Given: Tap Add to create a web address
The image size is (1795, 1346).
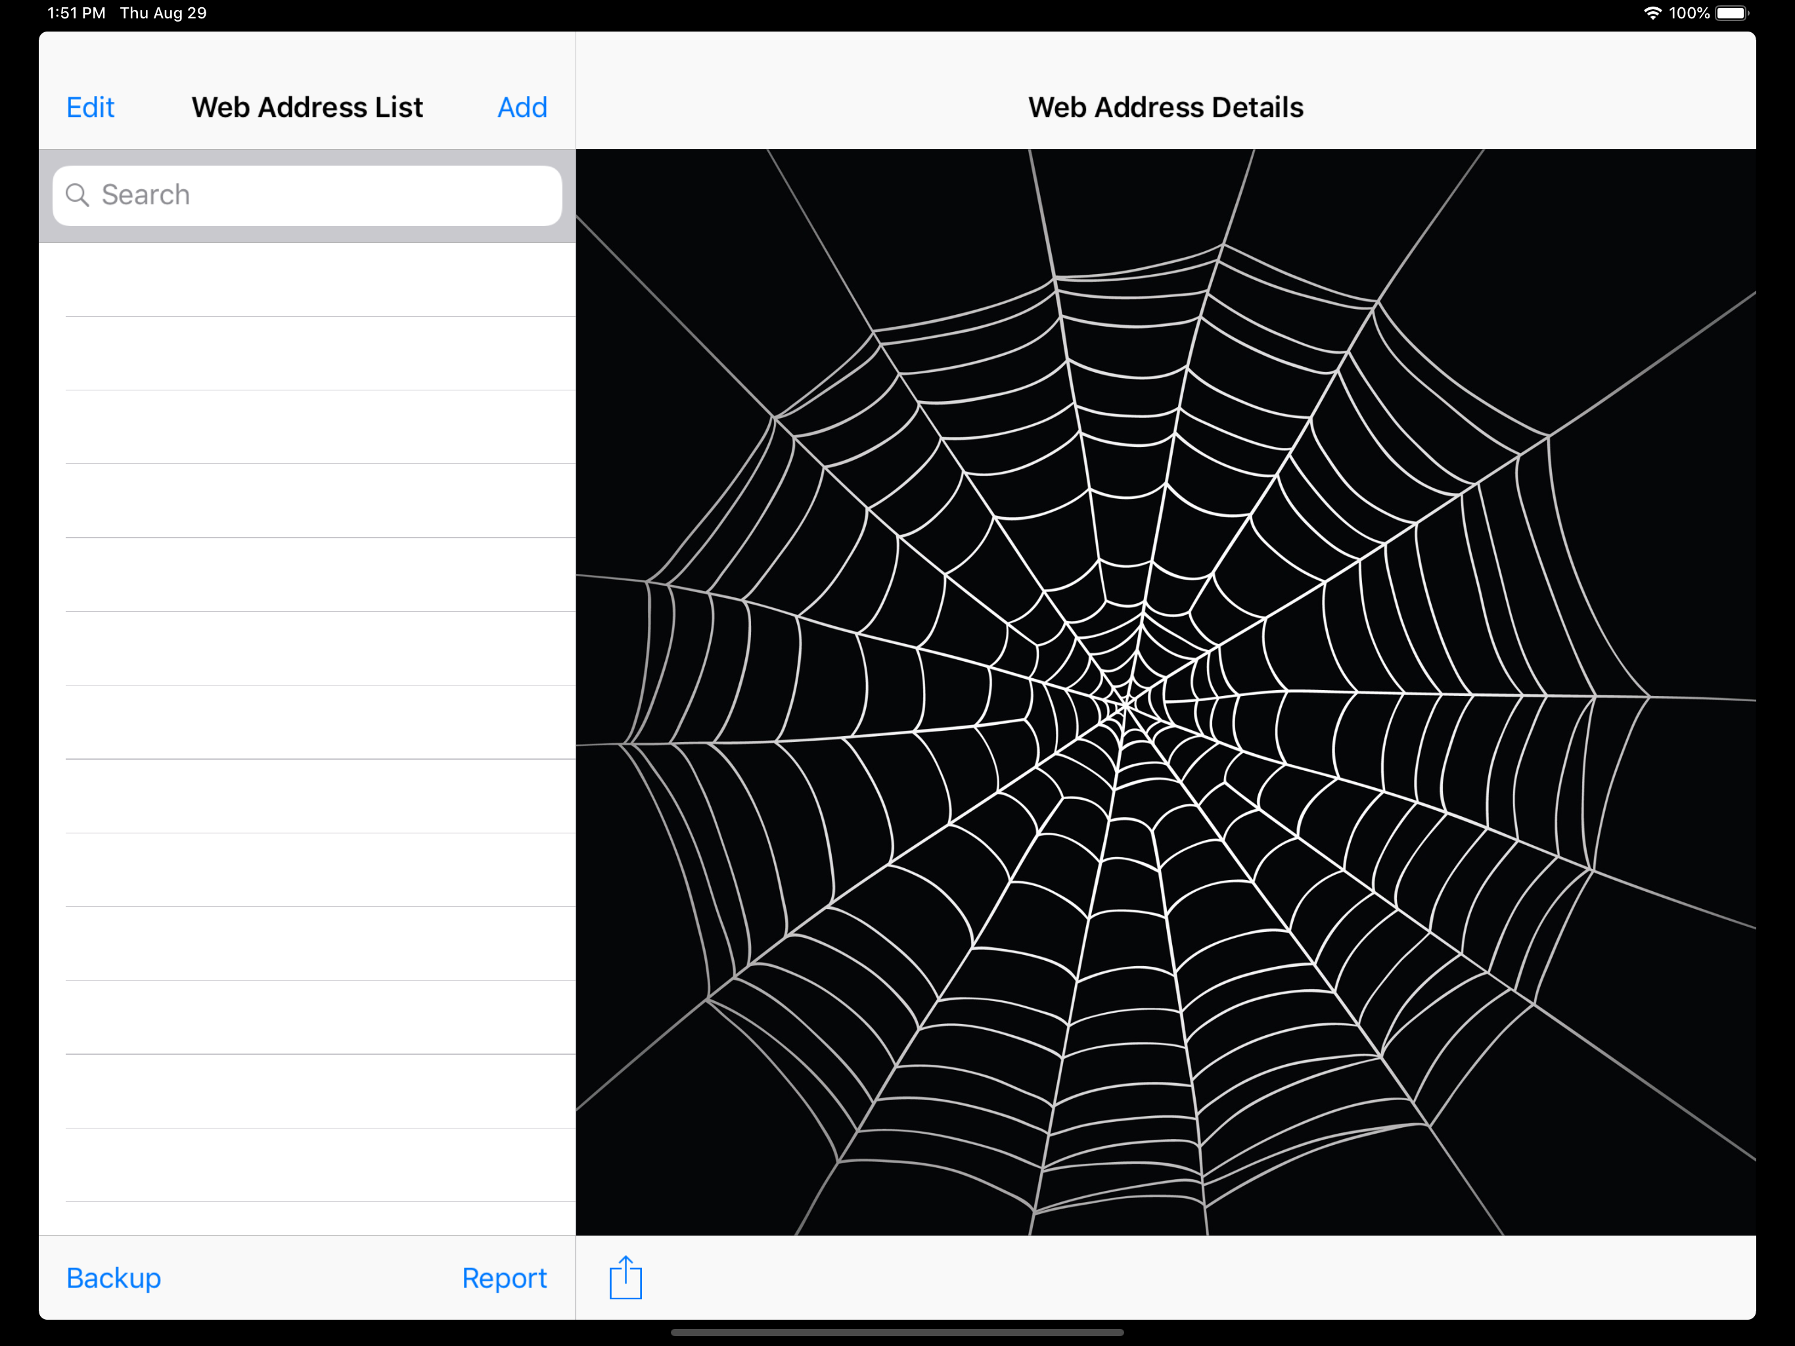Looking at the screenshot, I should pyautogui.click(x=522, y=107).
